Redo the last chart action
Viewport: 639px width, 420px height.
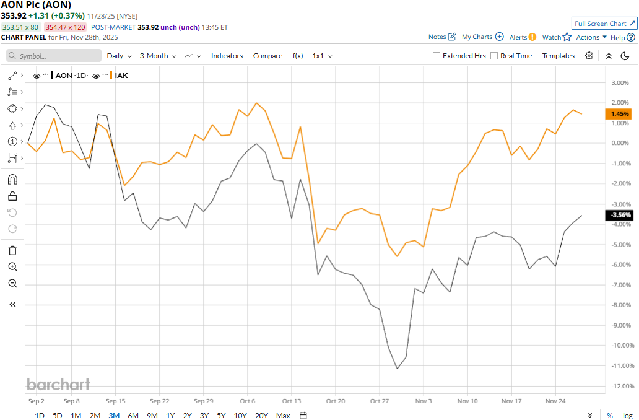click(12, 229)
